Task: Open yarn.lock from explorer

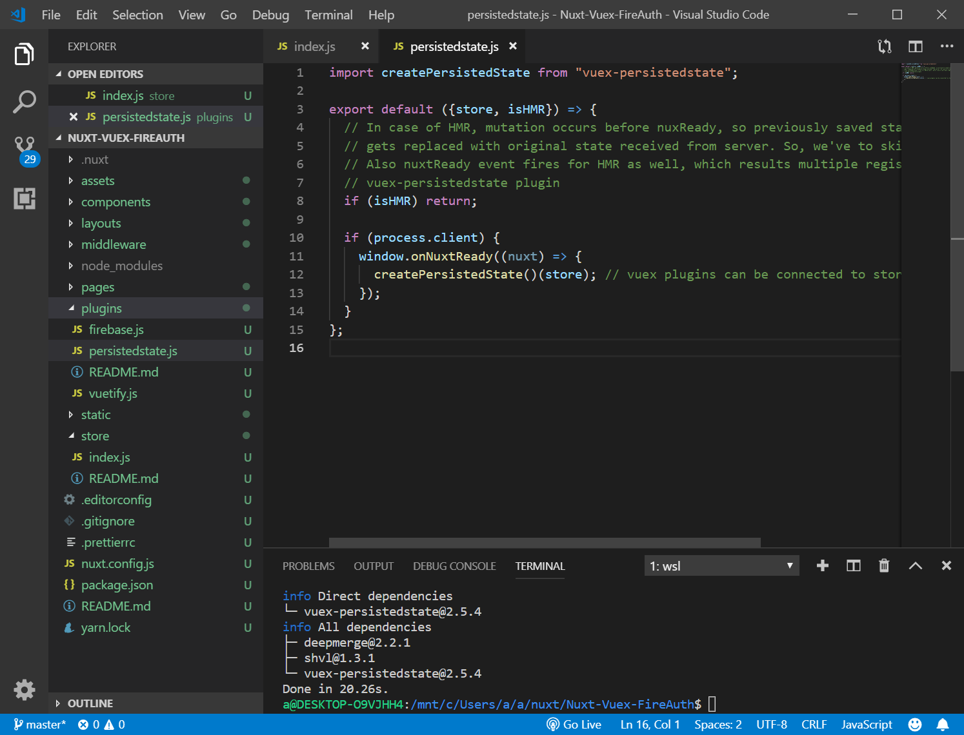Action: pos(156,627)
